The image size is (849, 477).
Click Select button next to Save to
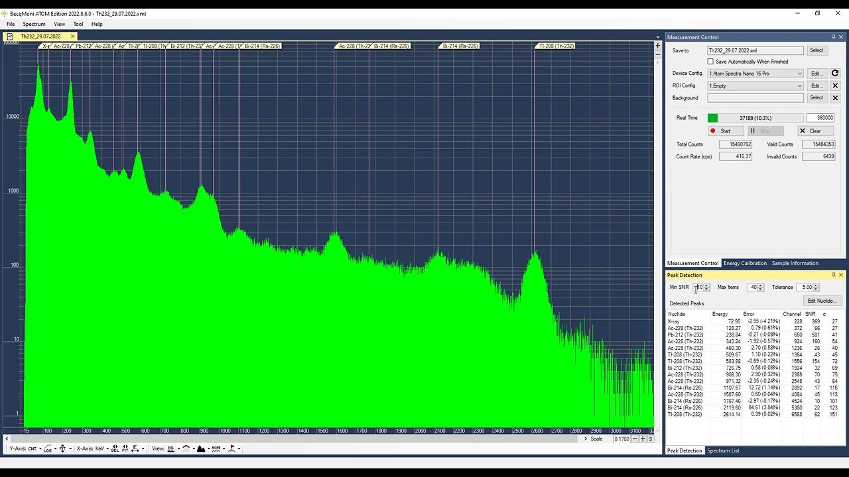(x=816, y=50)
